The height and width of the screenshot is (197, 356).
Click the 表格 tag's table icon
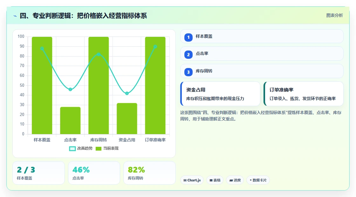point(211,180)
